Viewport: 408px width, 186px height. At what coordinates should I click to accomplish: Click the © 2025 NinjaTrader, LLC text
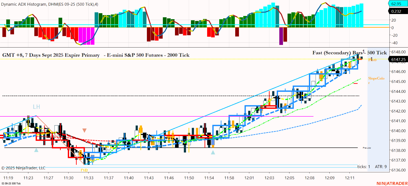(x=23, y=168)
